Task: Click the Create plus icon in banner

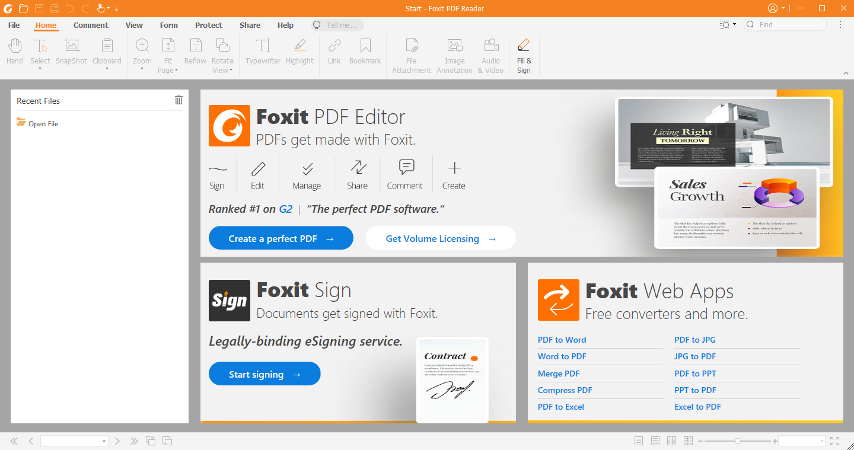Action: (454, 168)
